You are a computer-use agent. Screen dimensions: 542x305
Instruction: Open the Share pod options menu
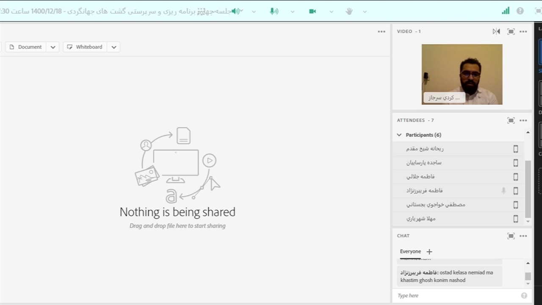[x=382, y=31]
